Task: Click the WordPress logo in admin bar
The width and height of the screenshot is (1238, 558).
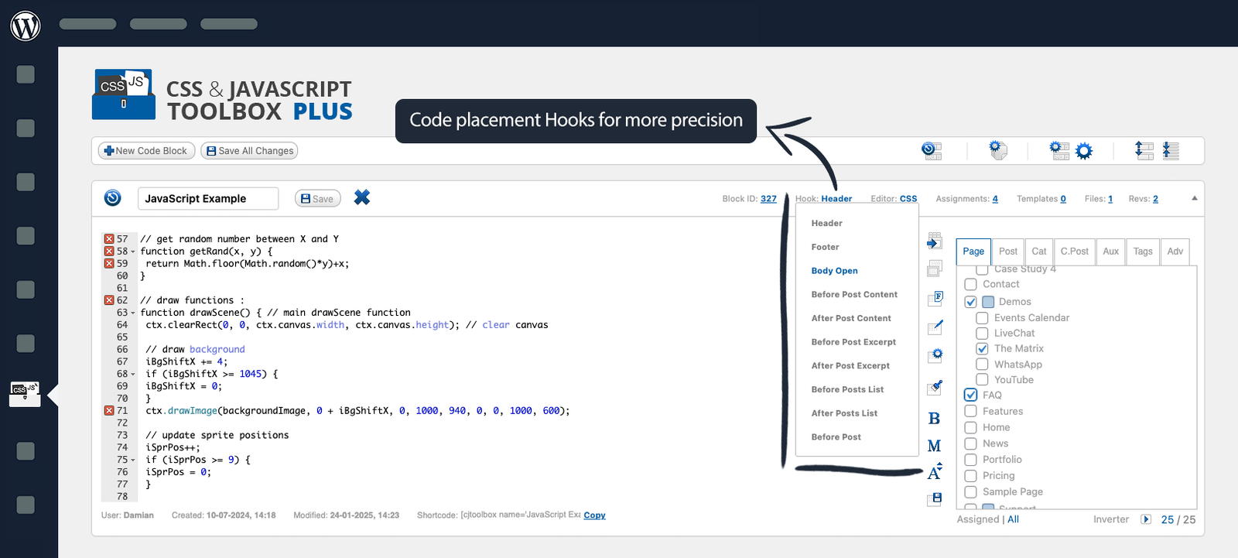Action: coord(26,26)
